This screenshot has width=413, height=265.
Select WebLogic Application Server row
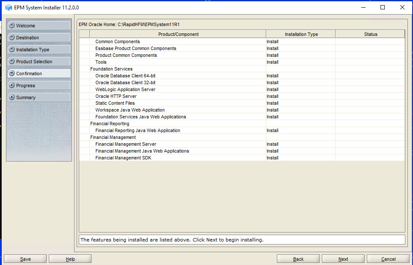[x=242, y=89]
